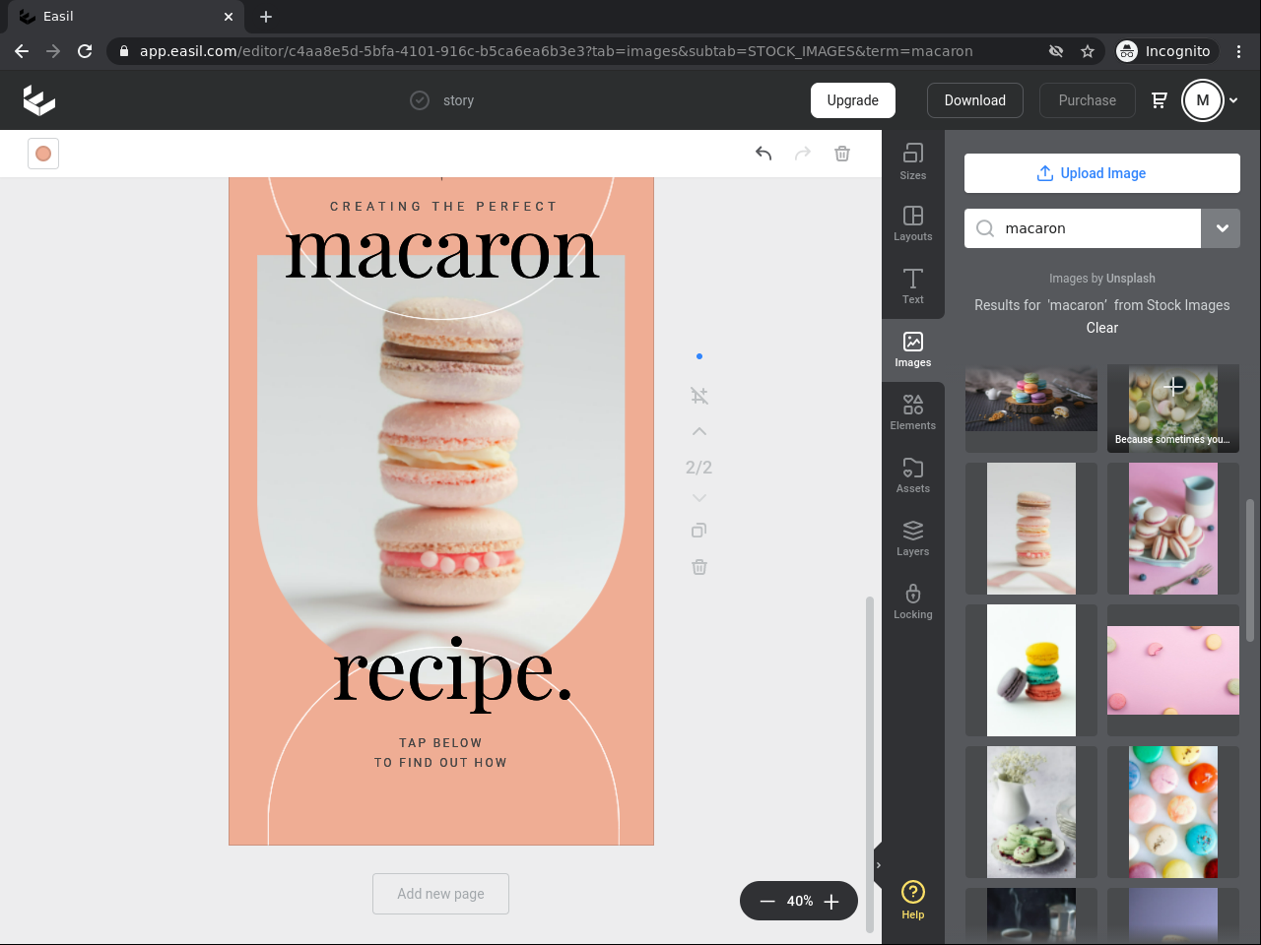This screenshot has width=1261, height=945.
Task: Click the Upload Image button
Action: (x=1102, y=173)
